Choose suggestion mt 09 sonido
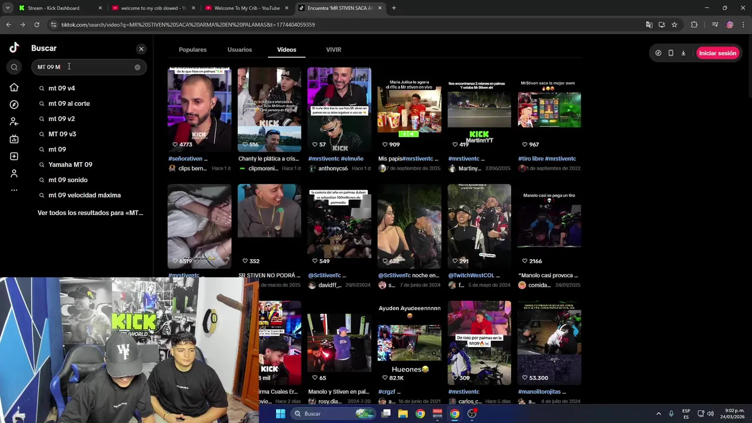The image size is (752, 423). (x=68, y=180)
